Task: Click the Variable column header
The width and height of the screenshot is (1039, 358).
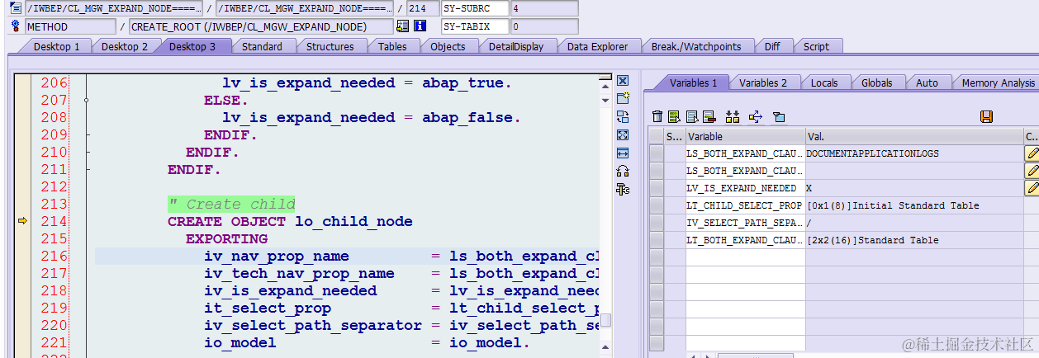Action: tap(745, 136)
